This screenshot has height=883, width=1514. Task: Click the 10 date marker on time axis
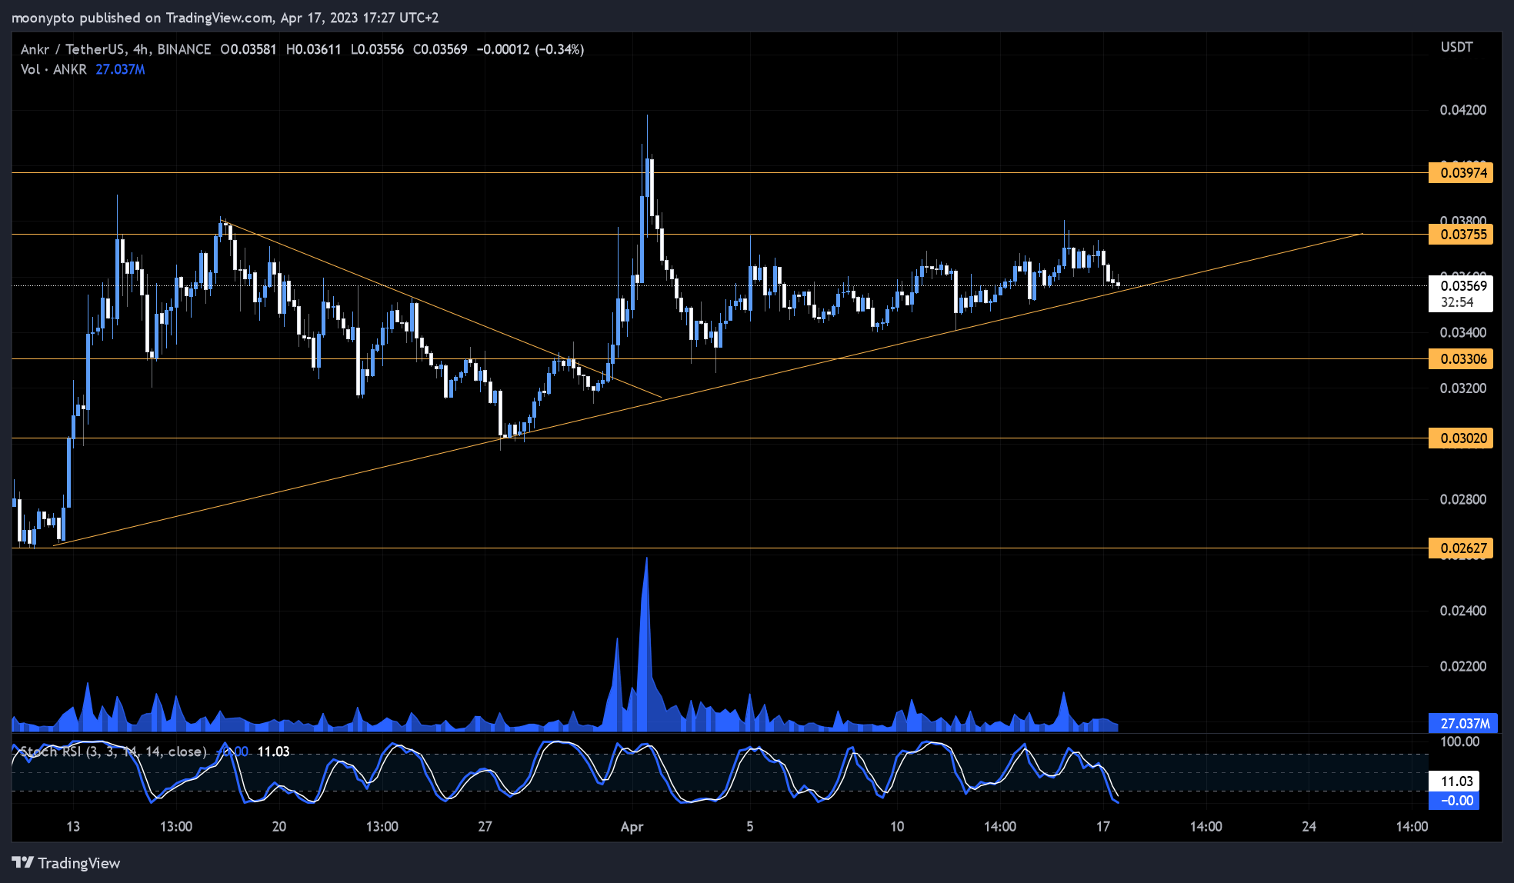(x=897, y=827)
